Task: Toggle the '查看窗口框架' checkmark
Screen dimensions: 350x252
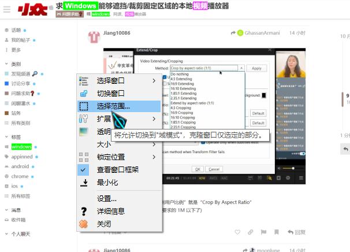Action: coord(84,169)
